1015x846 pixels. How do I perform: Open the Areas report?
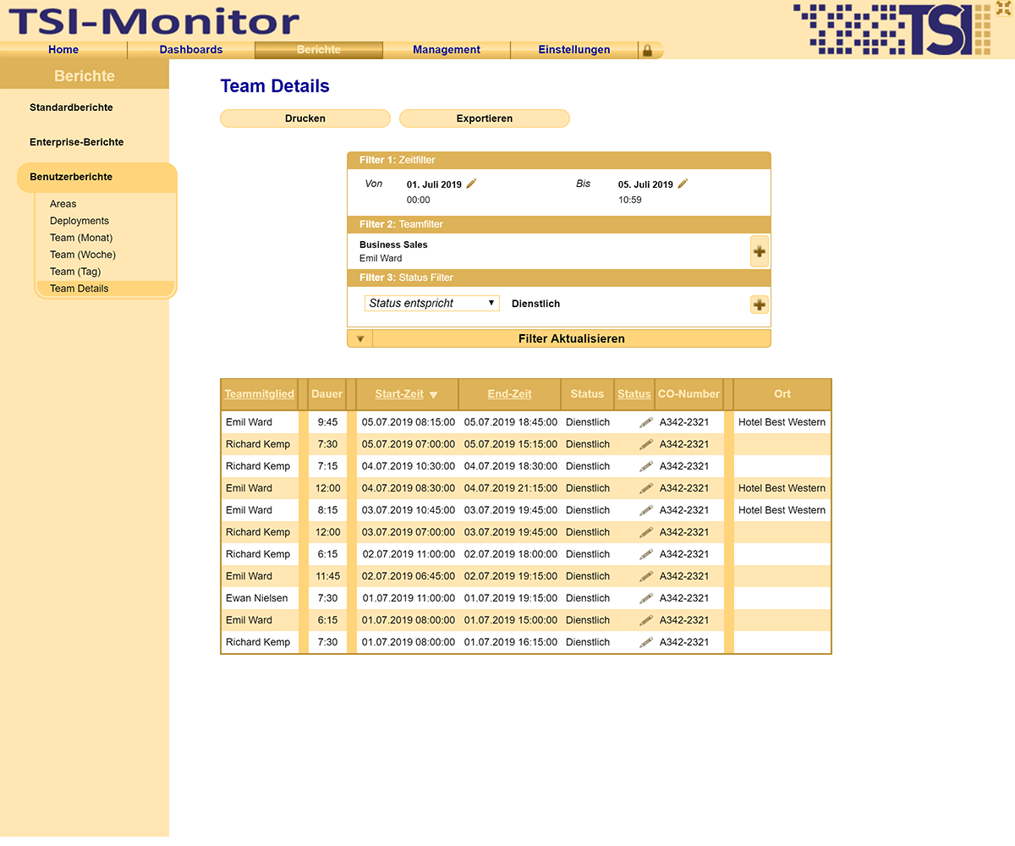(63, 204)
